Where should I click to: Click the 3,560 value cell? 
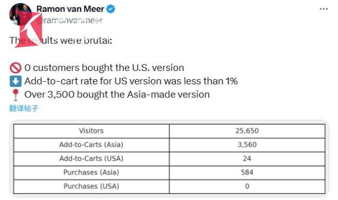pos(247,145)
